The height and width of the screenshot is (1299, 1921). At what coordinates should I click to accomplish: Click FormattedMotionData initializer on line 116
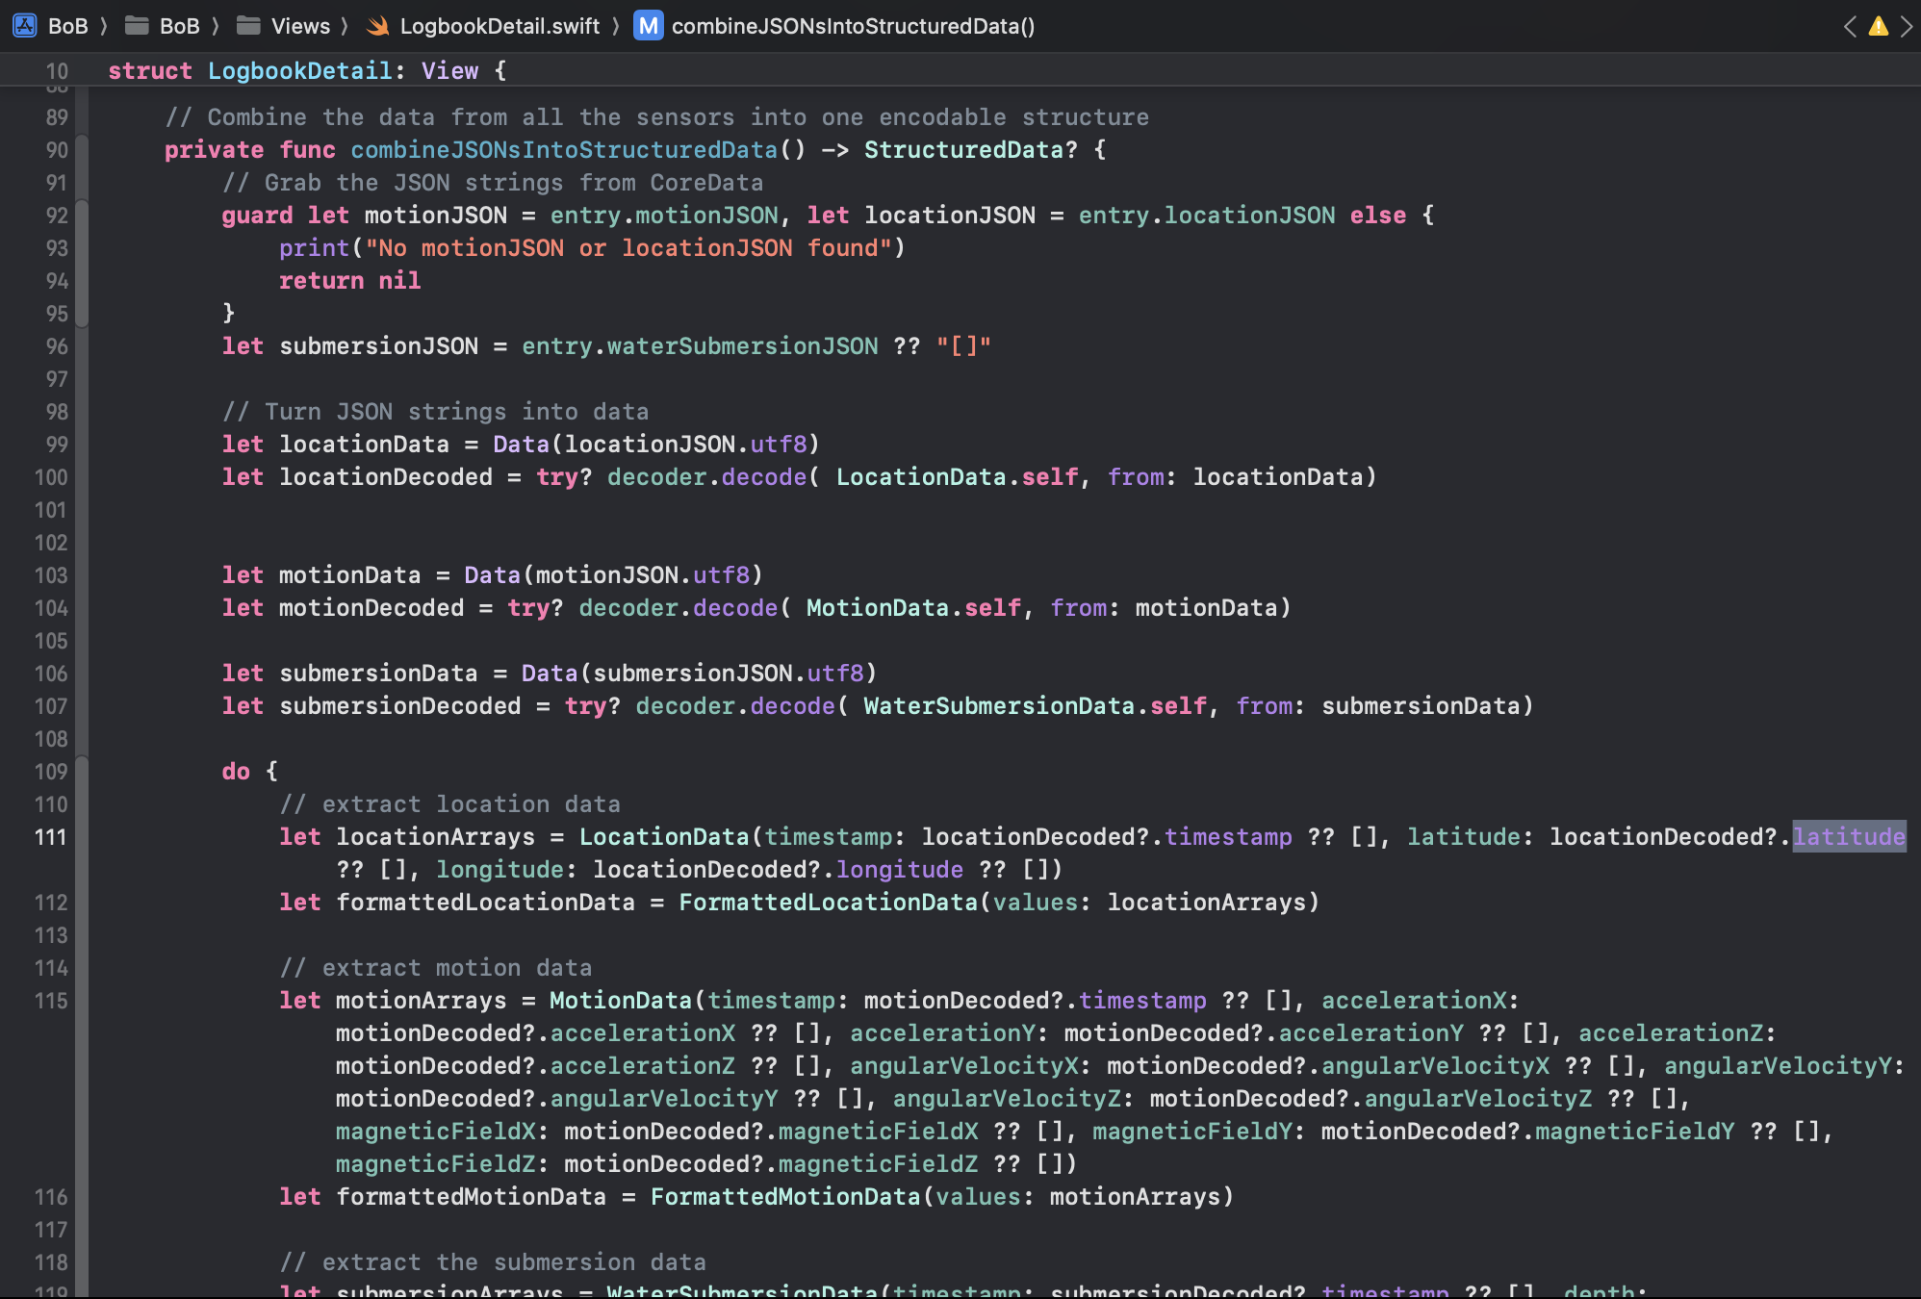click(785, 1197)
